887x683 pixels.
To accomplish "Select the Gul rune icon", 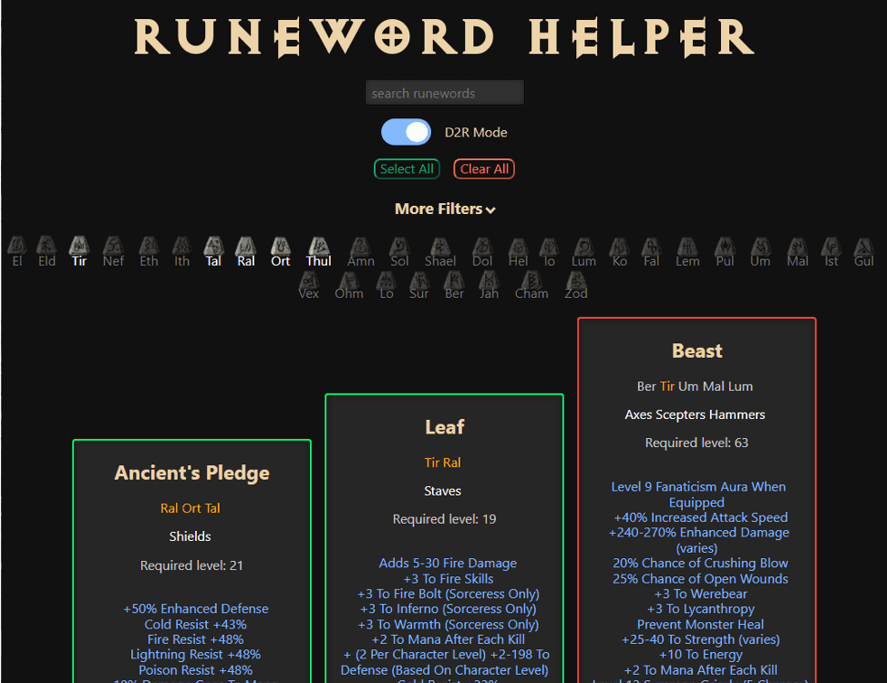I will pos(863,246).
